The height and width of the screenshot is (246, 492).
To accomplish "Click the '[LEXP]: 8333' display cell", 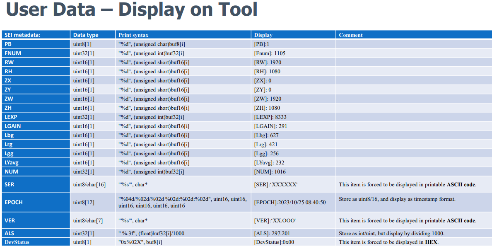I will click(270, 117).
